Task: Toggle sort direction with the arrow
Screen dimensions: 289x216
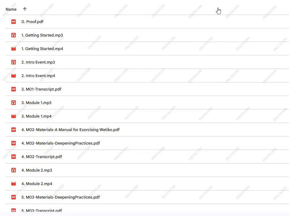Action: (25, 9)
